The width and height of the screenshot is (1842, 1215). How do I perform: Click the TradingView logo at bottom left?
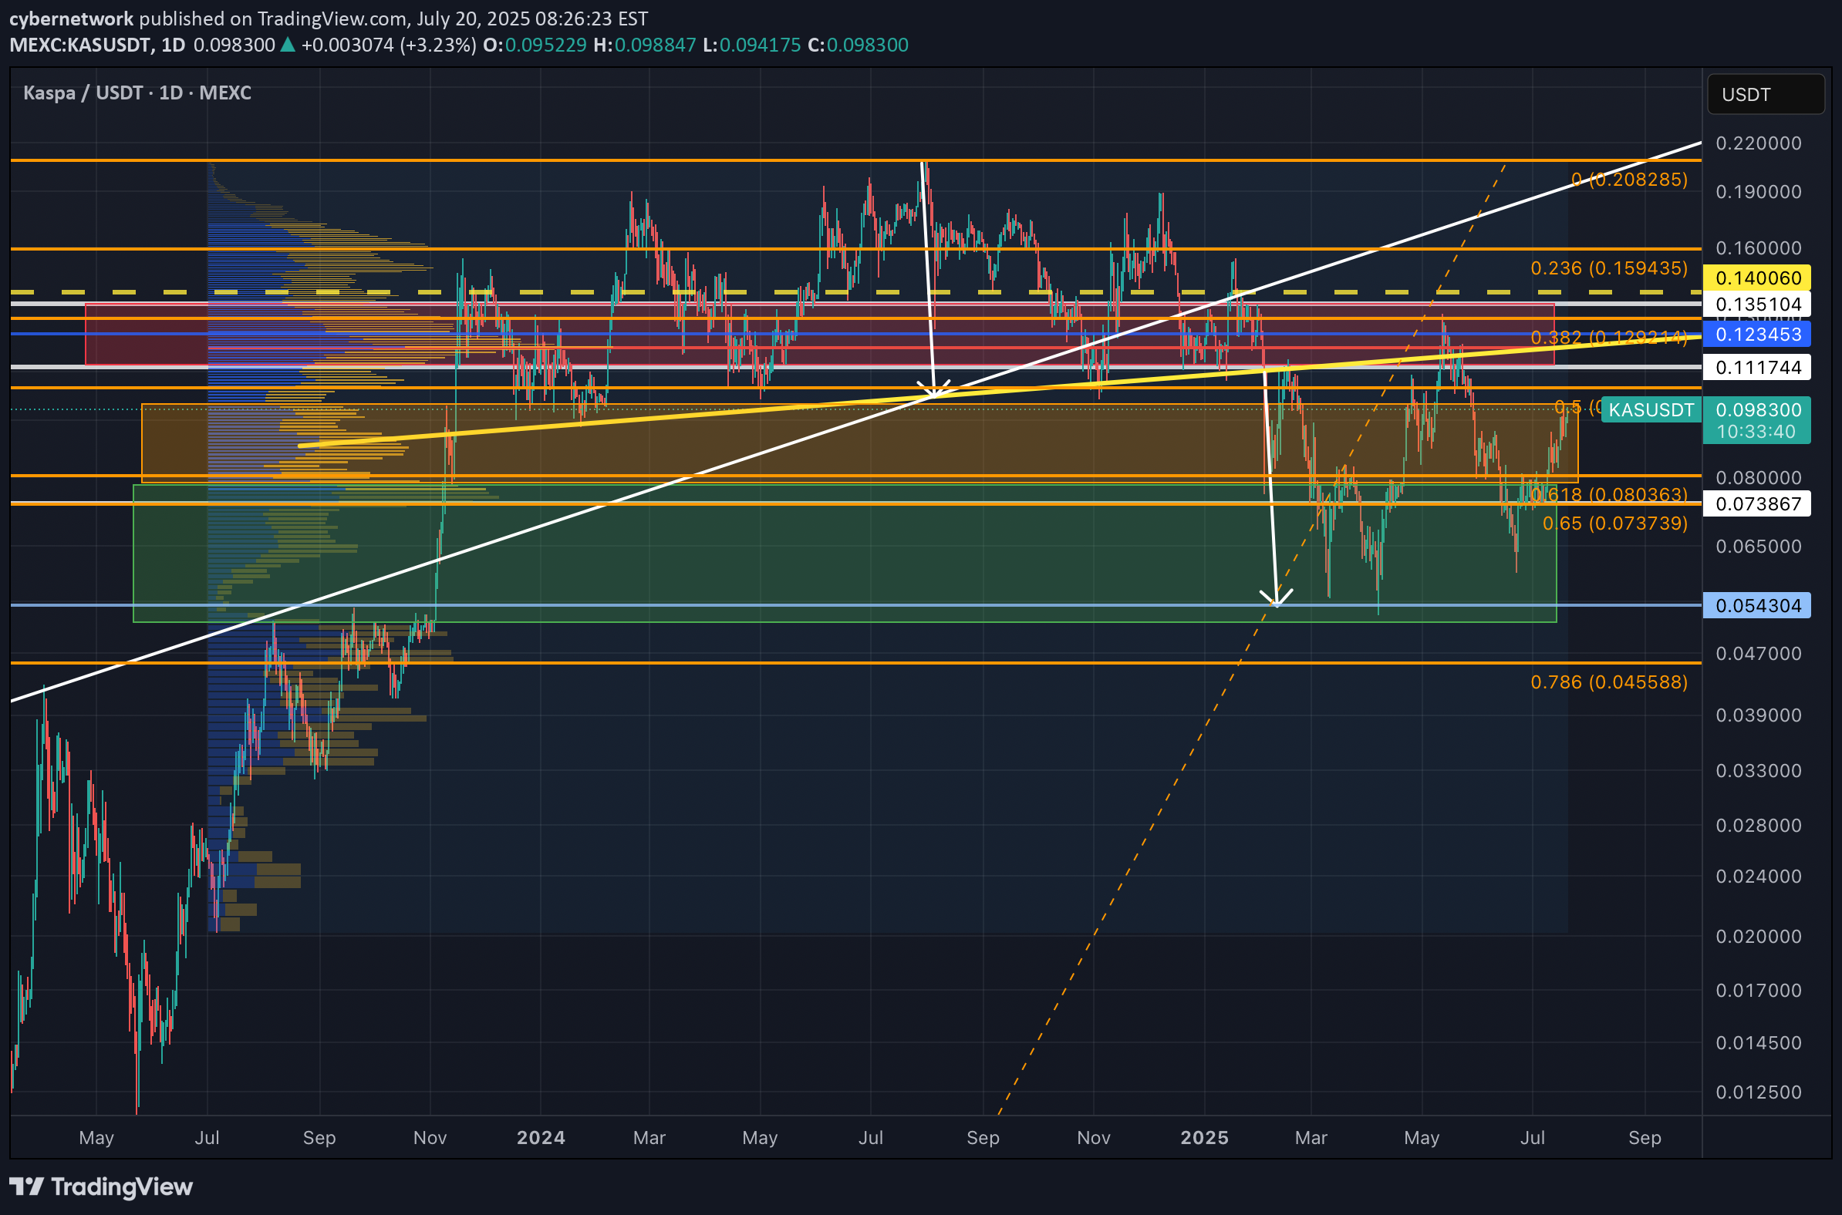101,1186
